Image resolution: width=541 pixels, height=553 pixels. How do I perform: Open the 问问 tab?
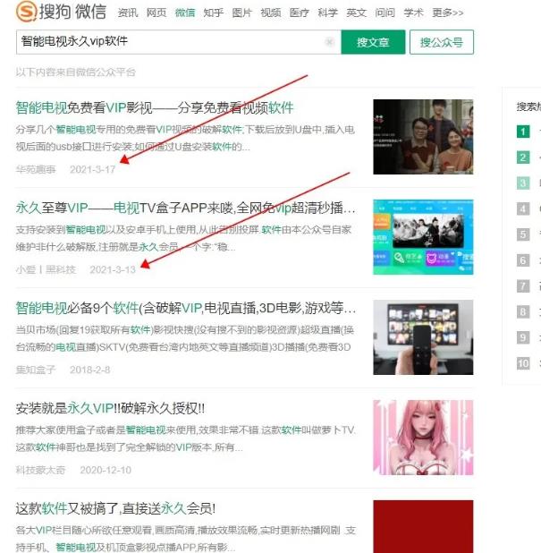385,13
